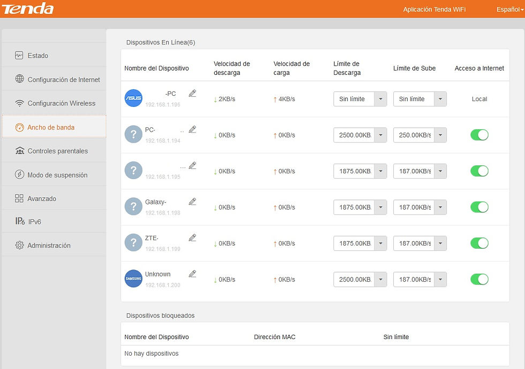Screen dimensions: 525x369
Task: Click the power icon for Modo de suspensión
Action: pos(19,174)
